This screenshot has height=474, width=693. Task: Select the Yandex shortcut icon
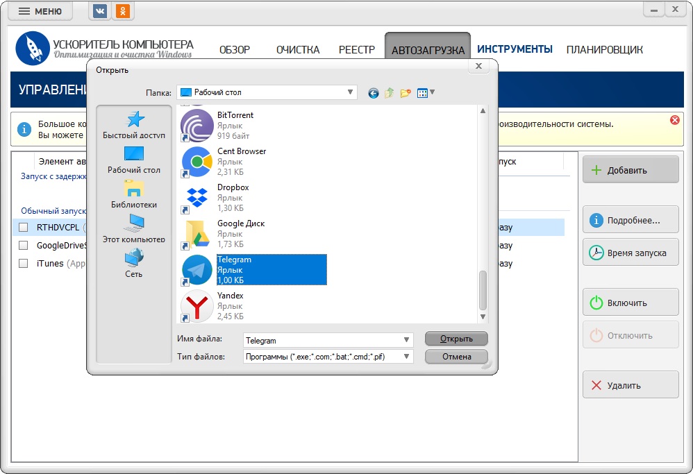[x=197, y=306]
